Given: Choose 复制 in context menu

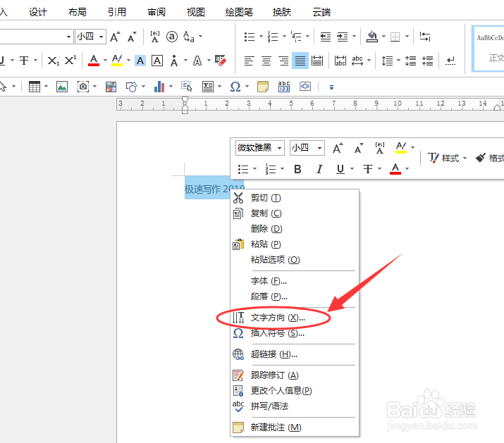Looking at the screenshot, I should point(295,213).
